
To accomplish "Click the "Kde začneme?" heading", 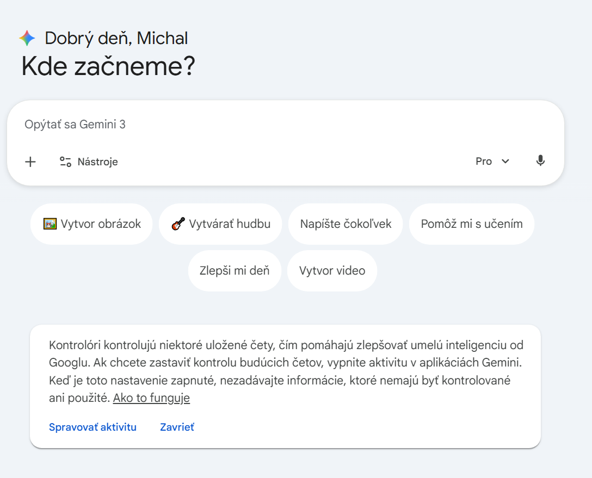I will pyautogui.click(x=108, y=66).
